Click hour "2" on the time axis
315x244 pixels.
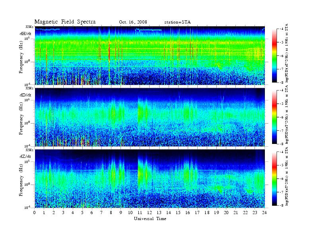point(54,213)
